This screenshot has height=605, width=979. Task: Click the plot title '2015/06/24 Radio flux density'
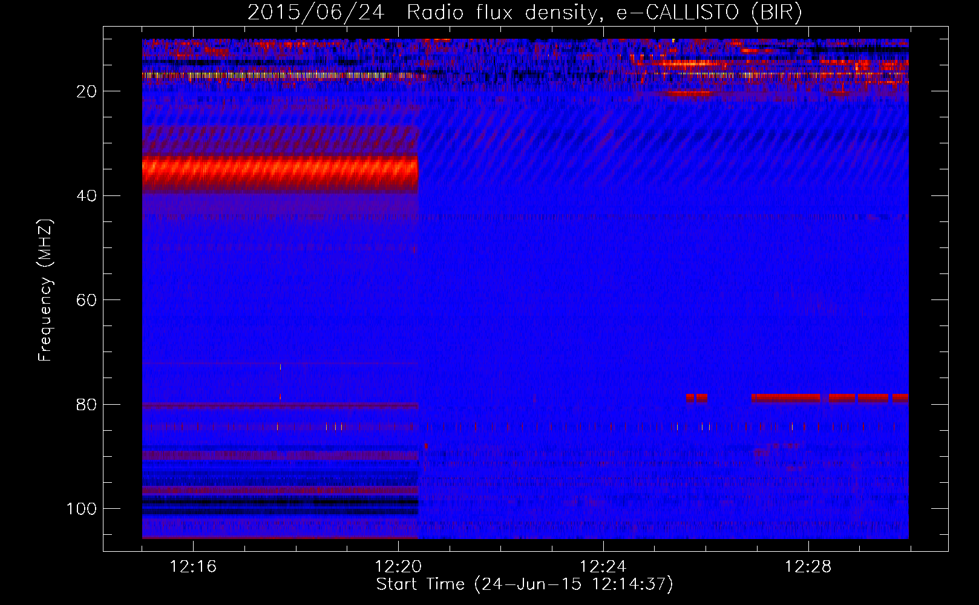point(525,13)
